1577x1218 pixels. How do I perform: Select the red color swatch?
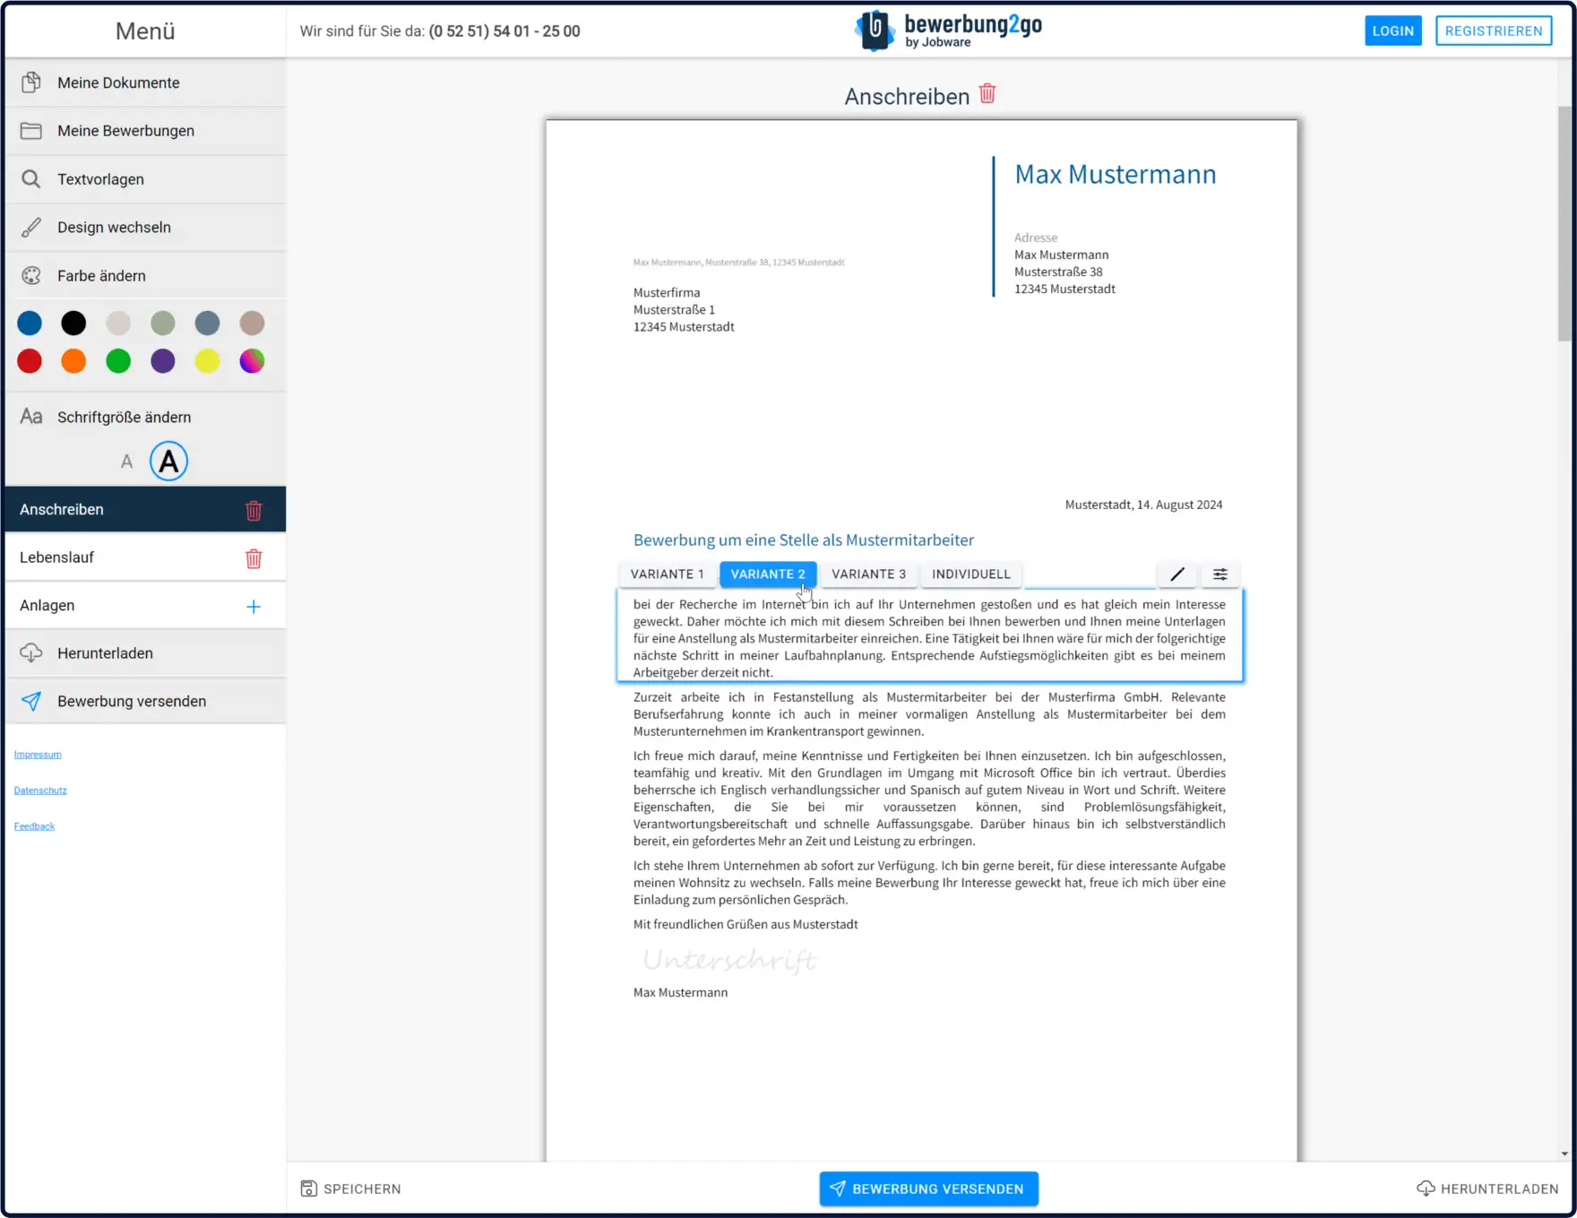pyautogui.click(x=30, y=361)
